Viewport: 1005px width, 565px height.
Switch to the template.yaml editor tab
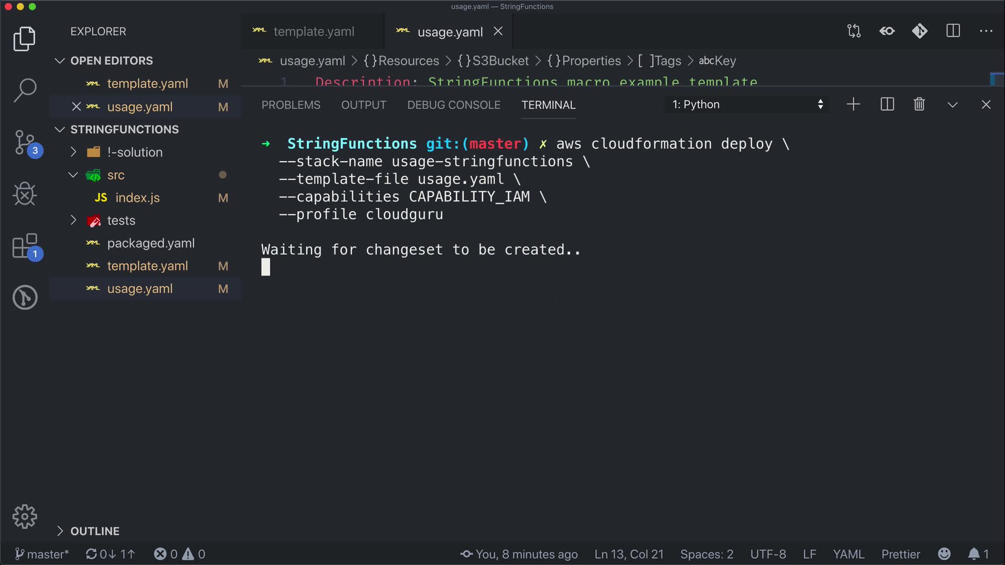point(313,32)
